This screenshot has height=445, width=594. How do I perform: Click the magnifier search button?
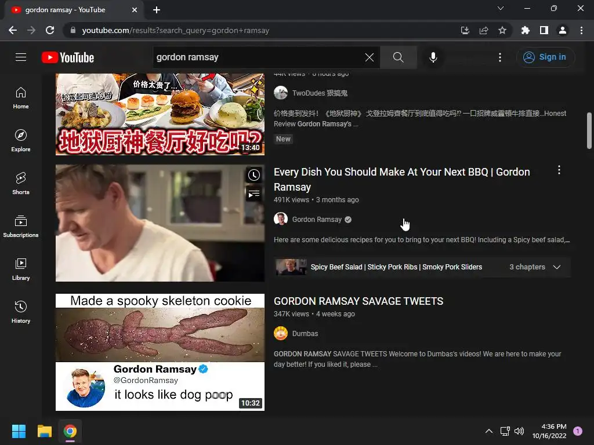[398, 57]
